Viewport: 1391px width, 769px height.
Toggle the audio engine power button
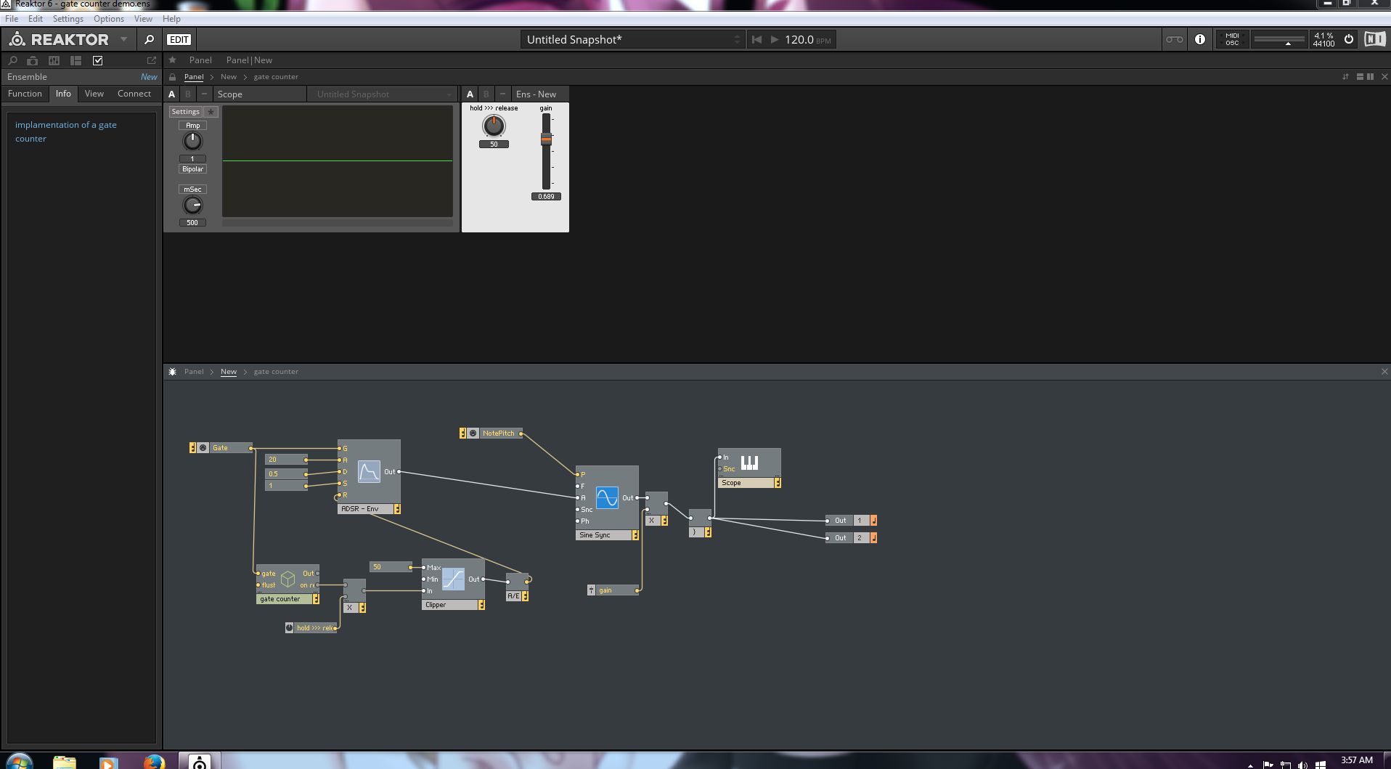point(1348,39)
